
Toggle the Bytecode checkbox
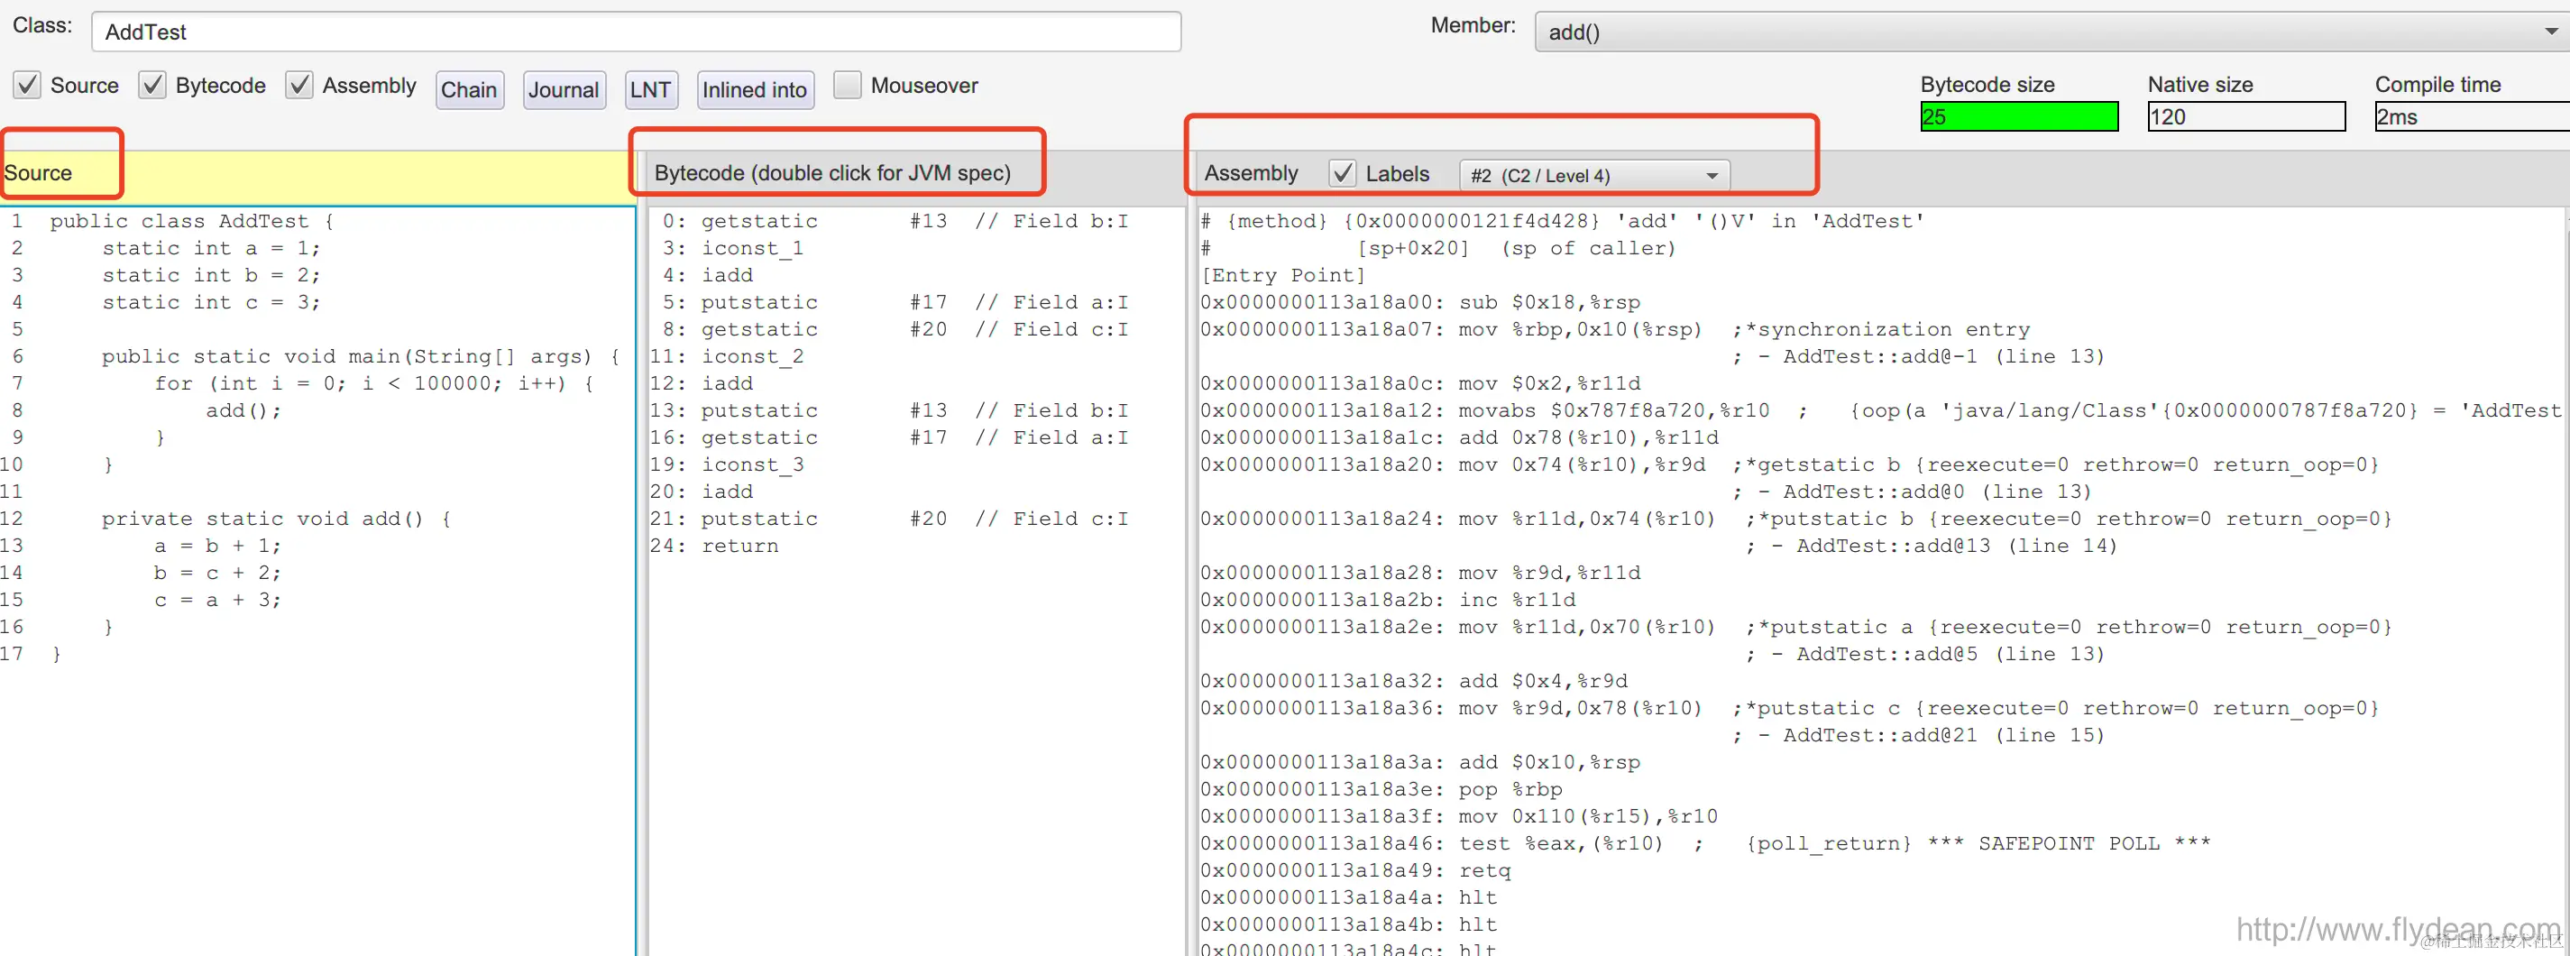tap(151, 86)
